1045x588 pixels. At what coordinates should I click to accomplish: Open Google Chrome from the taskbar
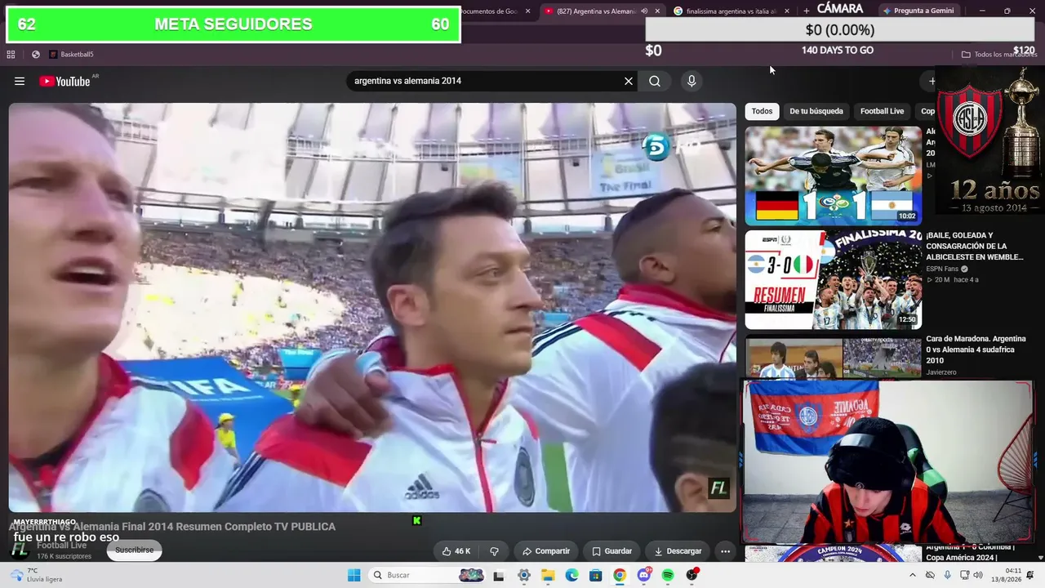pos(620,575)
